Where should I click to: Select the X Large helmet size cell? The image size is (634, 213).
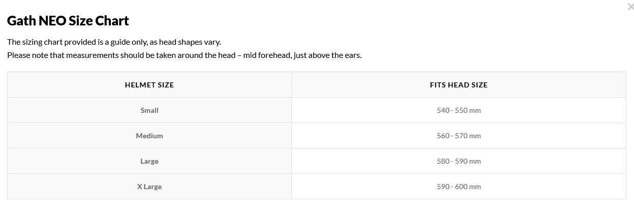(x=149, y=187)
